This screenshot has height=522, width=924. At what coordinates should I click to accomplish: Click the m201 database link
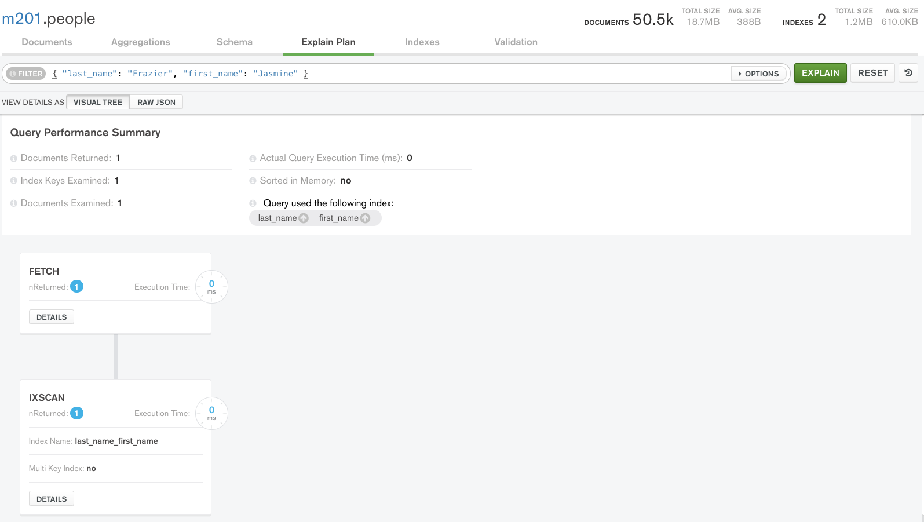point(21,19)
